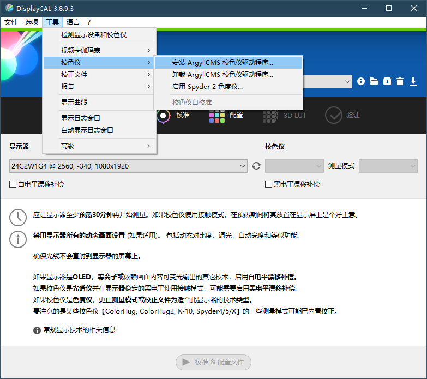Click the 工具 menu
427x379 pixels.
coord(52,22)
